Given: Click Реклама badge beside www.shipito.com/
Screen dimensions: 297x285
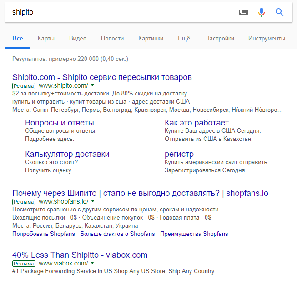Looking at the screenshot, I should 24,86.
